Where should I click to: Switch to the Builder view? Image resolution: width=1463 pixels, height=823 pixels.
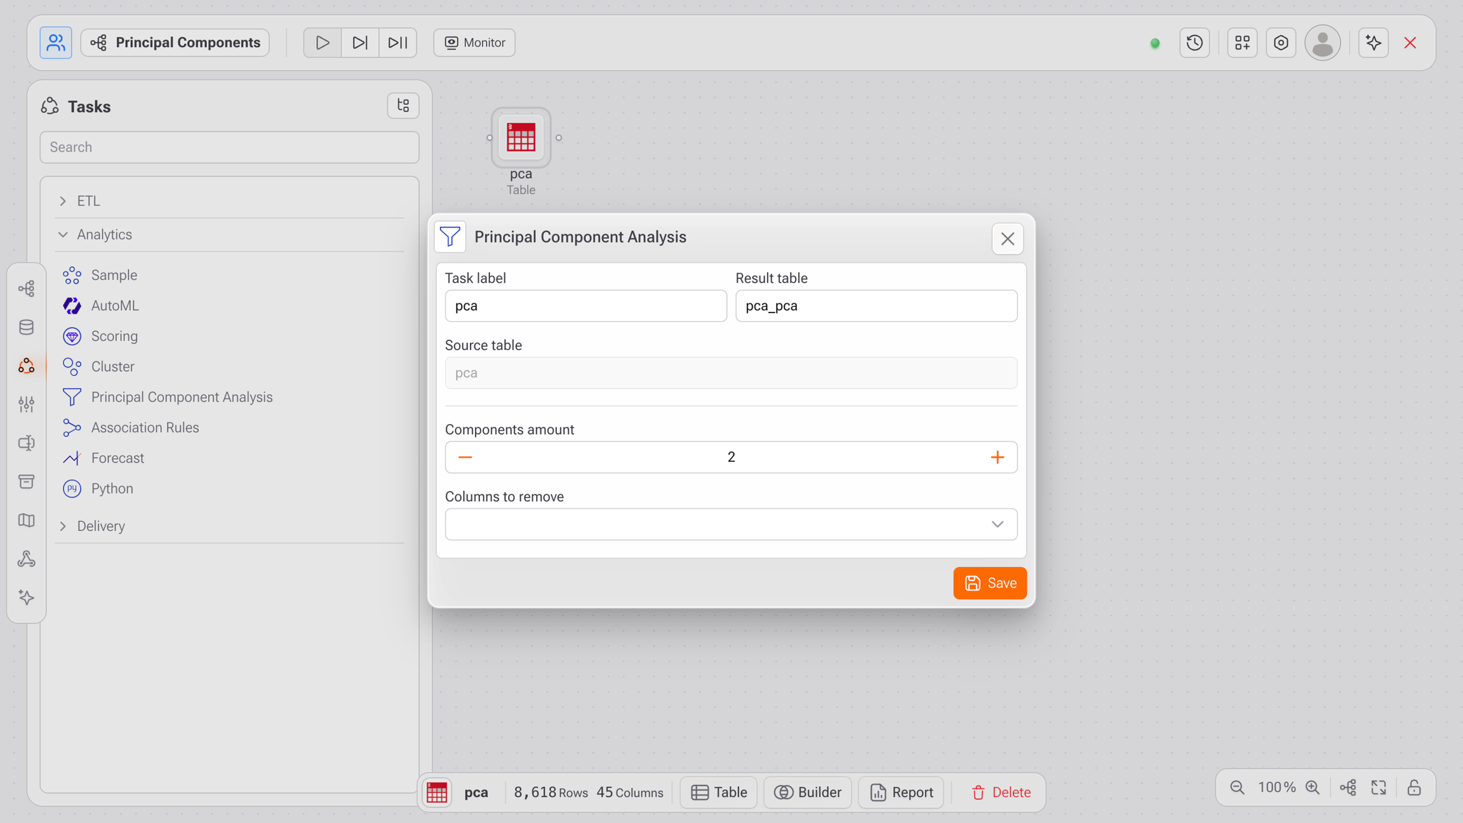(x=807, y=792)
